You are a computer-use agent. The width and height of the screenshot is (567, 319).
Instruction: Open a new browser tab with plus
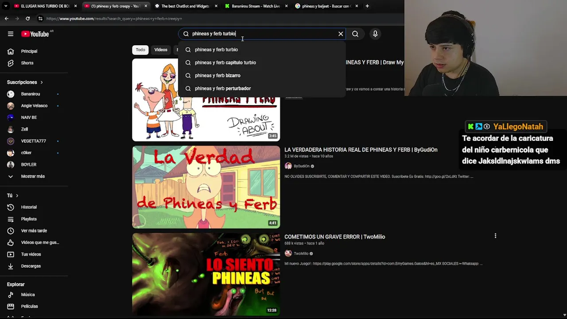tap(367, 6)
